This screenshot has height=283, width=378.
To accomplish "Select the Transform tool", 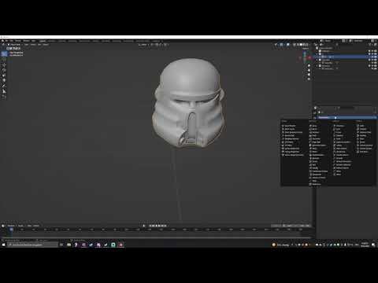I will click(x=4, y=80).
